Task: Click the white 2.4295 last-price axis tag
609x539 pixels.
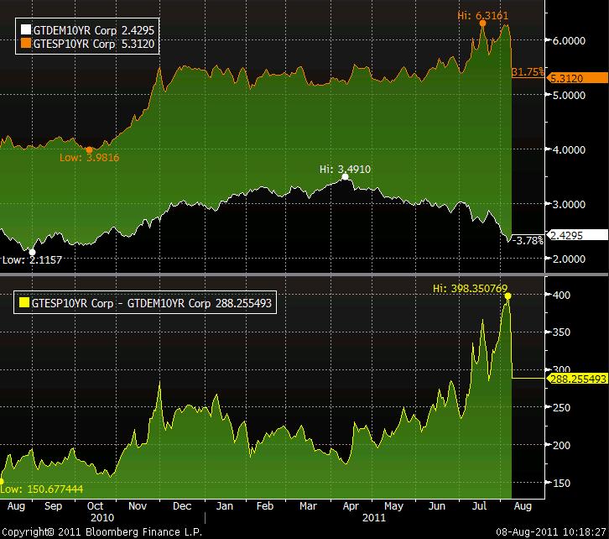Action: [x=575, y=235]
